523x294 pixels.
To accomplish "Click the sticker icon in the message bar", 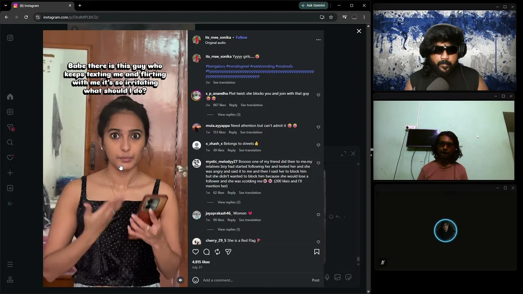I will coord(348,277).
